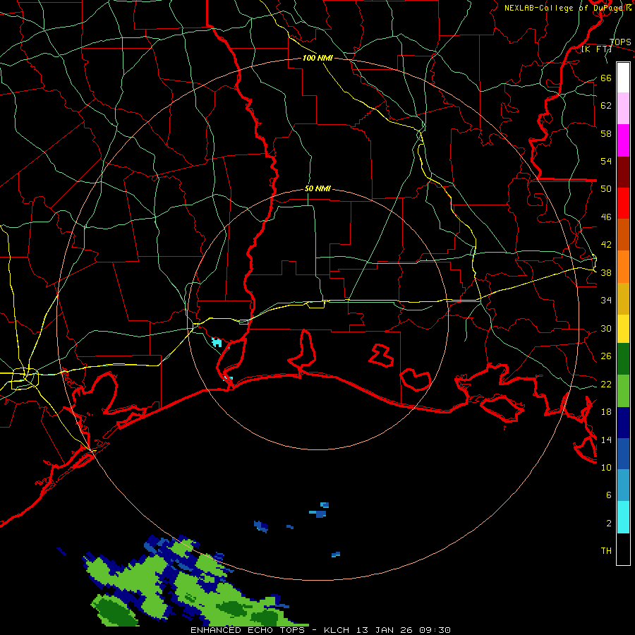Screen dimensions: 635x635
Task: Click the 46 legend value
Action: point(606,217)
